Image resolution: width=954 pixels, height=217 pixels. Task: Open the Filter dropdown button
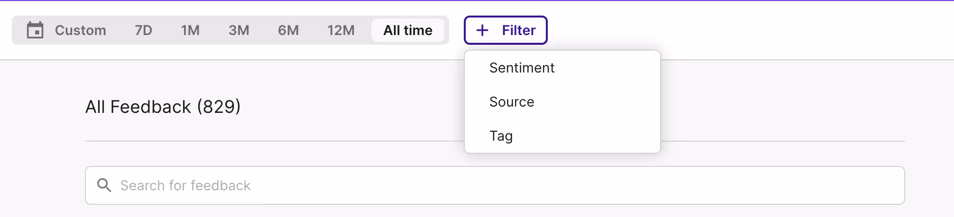pos(506,30)
